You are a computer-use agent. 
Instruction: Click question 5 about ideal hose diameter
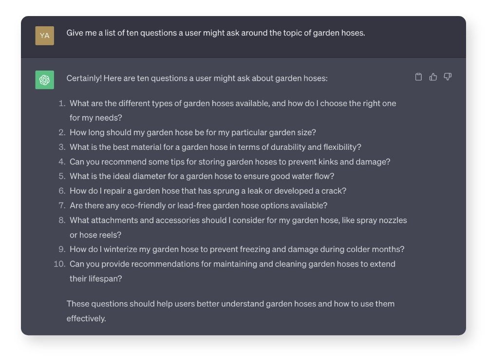[x=202, y=176]
